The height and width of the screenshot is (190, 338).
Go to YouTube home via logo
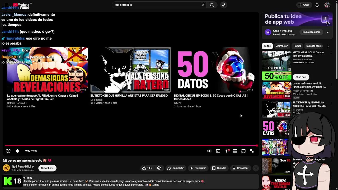(x=21, y=5)
